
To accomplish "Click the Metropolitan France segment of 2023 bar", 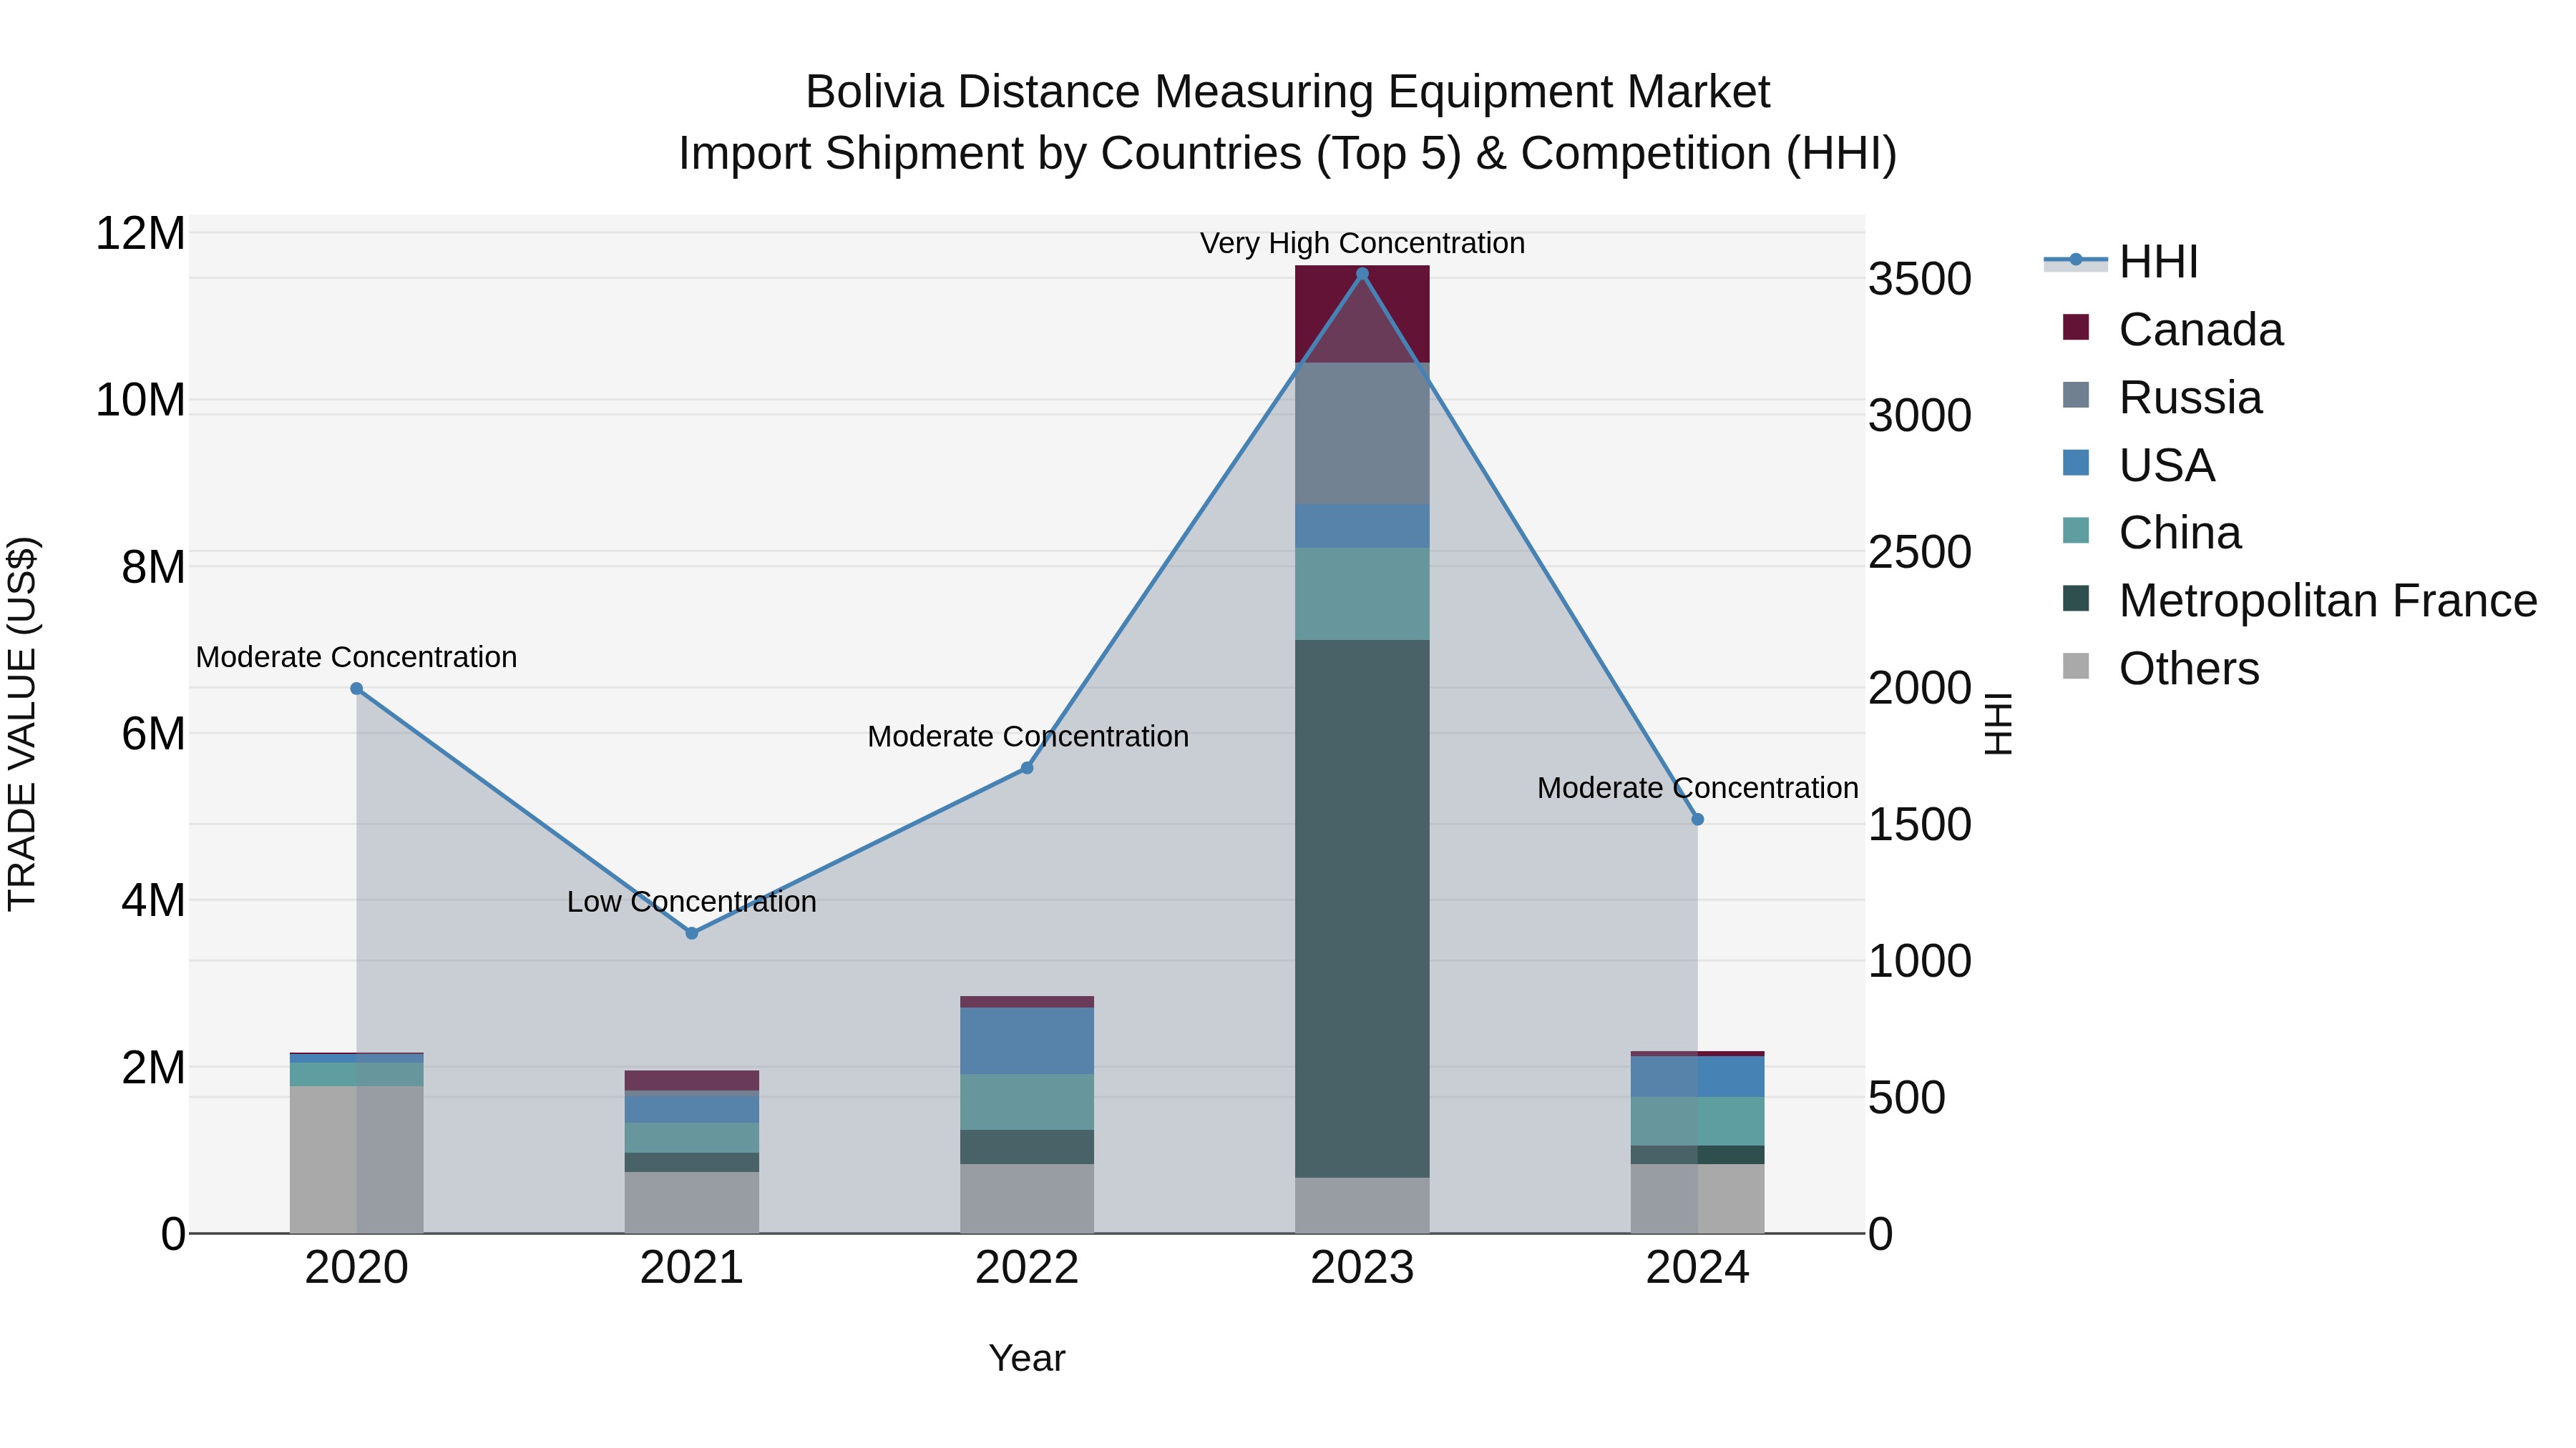I will pyautogui.click(x=1362, y=908).
